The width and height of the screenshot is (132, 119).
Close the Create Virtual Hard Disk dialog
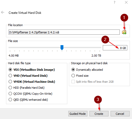coord(126,2)
